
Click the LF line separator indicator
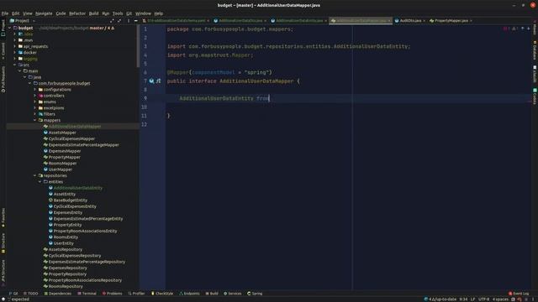point(472,299)
